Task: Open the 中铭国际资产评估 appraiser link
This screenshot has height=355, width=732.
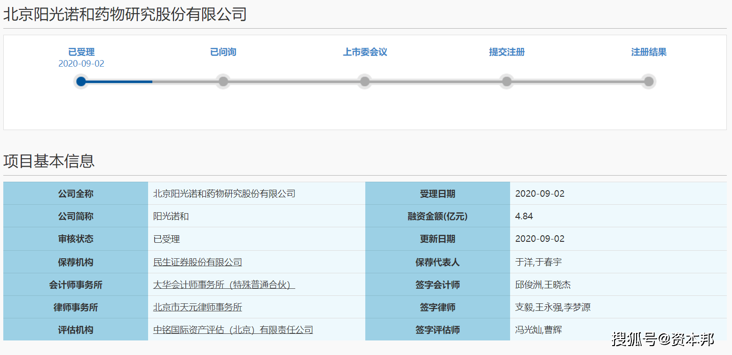Action: click(232, 330)
